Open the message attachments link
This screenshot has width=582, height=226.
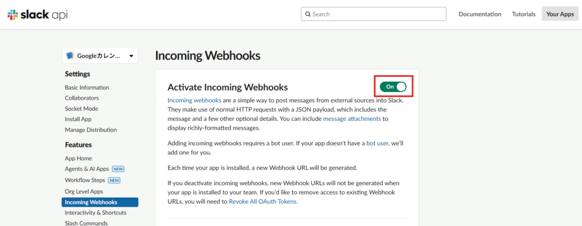pos(352,119)
